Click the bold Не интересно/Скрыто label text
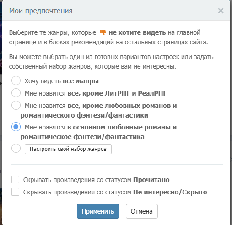This screenshot has height=225, width=232. point(170,192)
